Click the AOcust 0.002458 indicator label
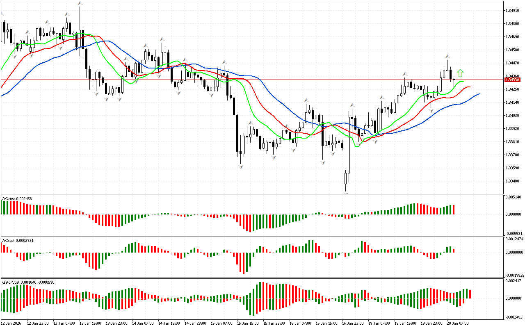 tap(17, 199)
